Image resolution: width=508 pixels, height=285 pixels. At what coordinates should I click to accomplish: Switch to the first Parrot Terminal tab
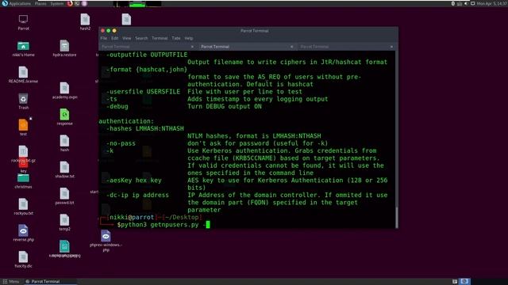click(148, 47)
